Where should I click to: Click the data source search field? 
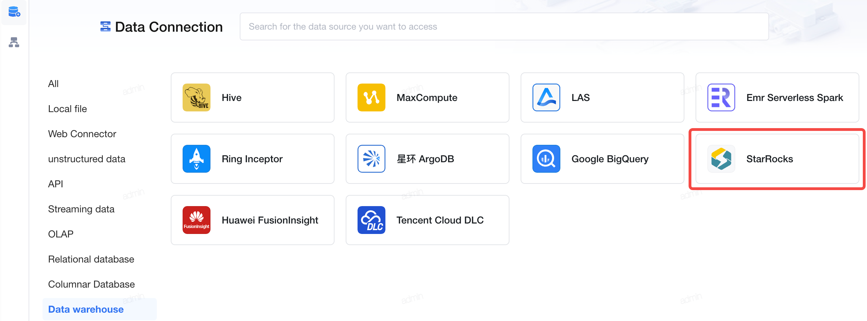pyautogui.click(x=504, y=26)
